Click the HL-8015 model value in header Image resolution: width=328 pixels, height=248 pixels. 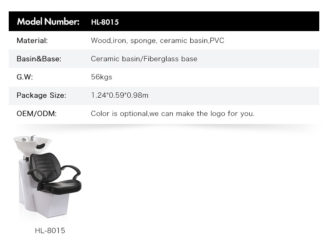(105, 22)
